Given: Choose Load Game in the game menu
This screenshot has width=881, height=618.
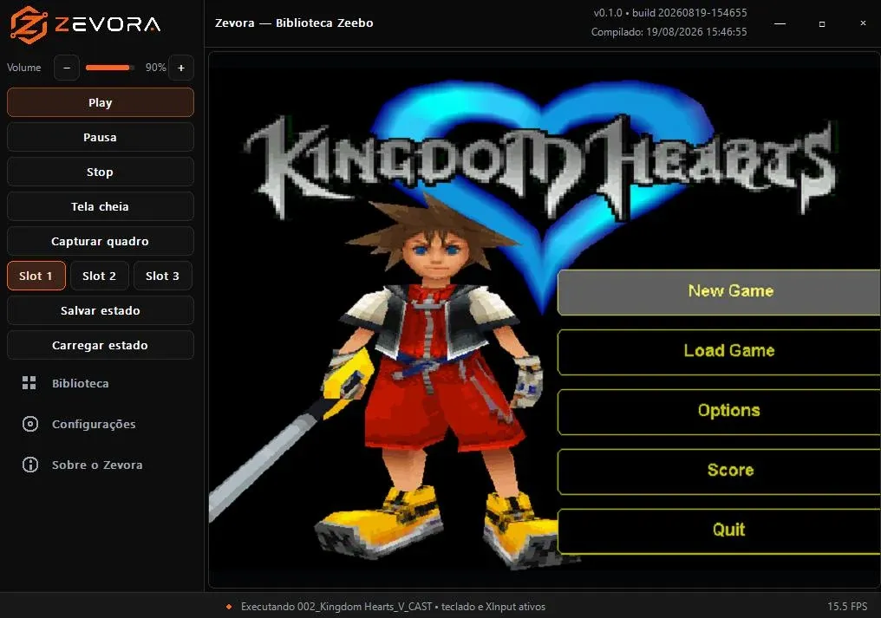Looking at the screenshot, I should tap(719, 352).
